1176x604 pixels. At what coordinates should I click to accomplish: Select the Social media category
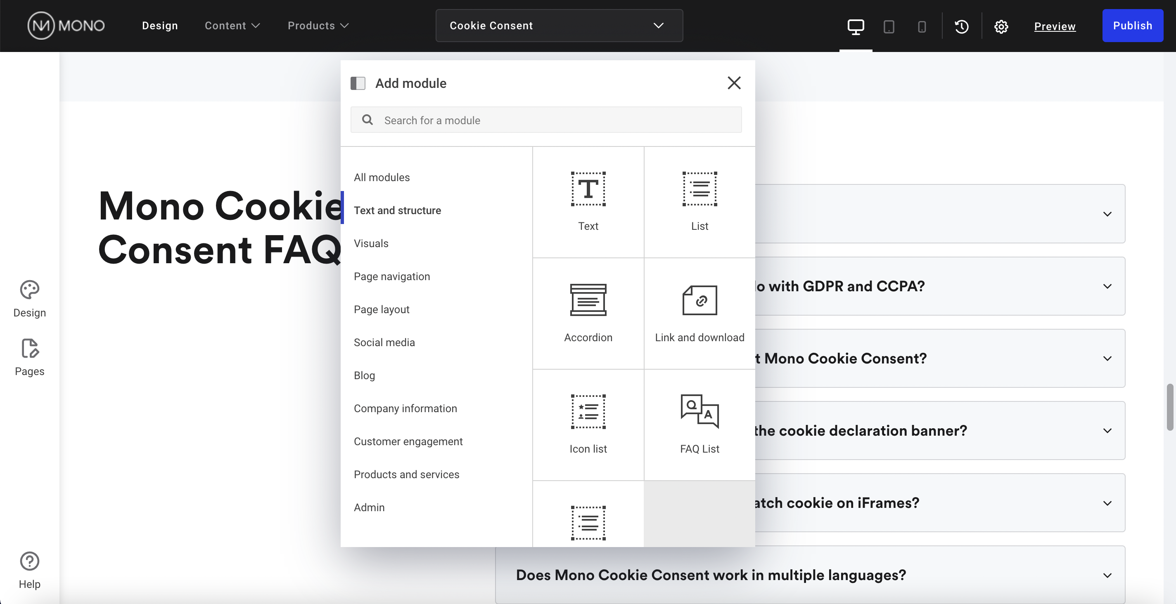click(x=384, y=342)
